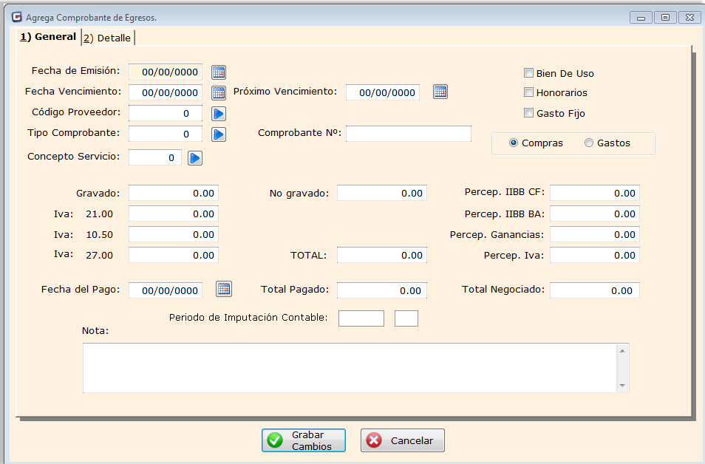Screen dimensions: 705x464
Task: Enable the Bien De Uso checkbox
Action: point(528,73)
